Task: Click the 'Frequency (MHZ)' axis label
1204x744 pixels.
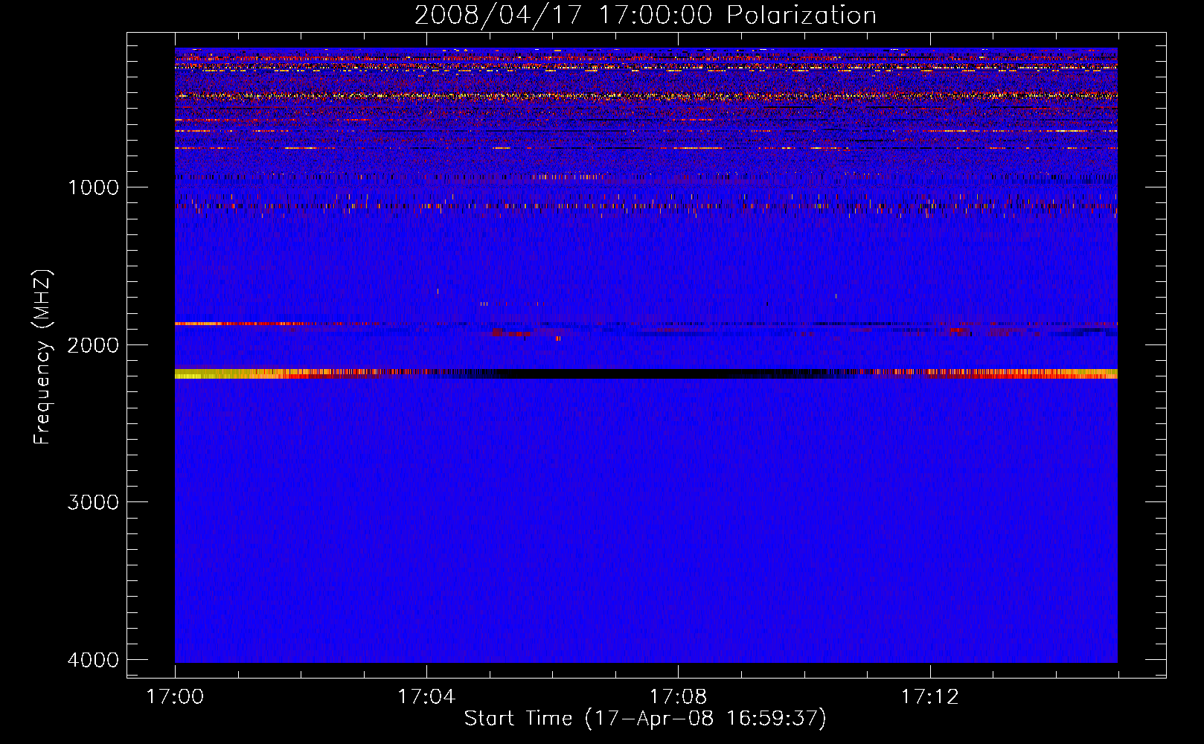Action: pyautogui.click(x=43, y=357)
